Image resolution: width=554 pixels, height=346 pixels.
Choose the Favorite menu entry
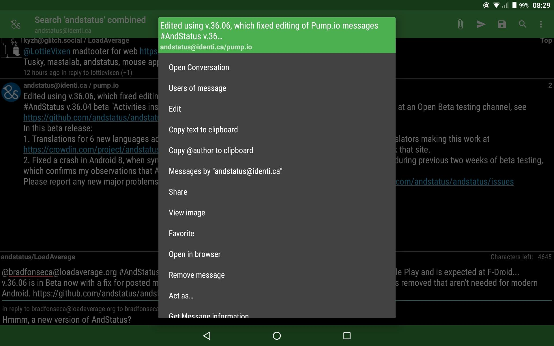point(277,234)
